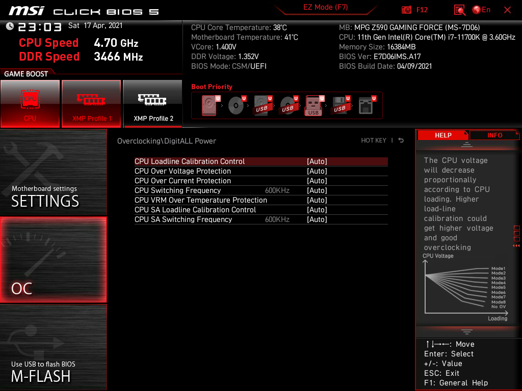The width and height of the screenshot is (522, 391).
Task: Select the network boot priority icon
Action: click(367, 105)
